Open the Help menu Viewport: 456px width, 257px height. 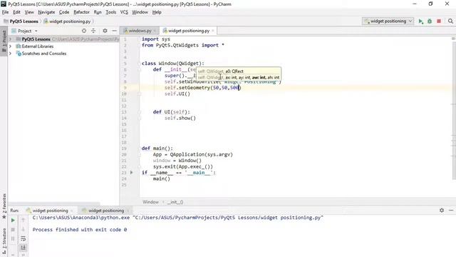pos(157,12)
